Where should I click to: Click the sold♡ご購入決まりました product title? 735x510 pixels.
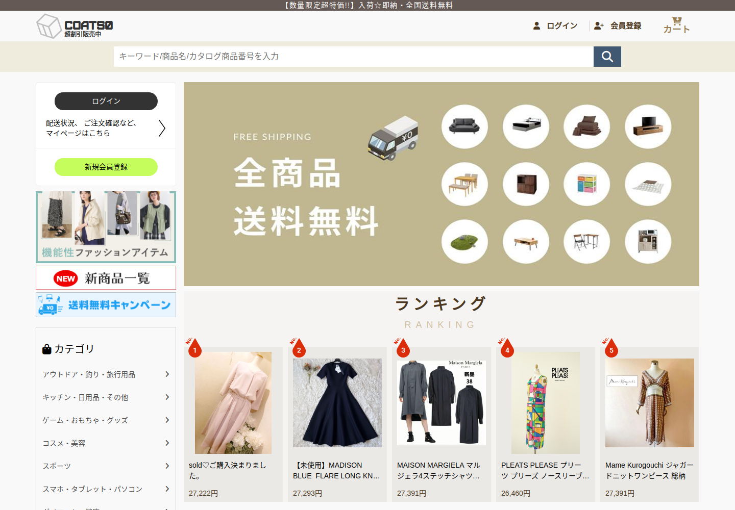(x=228, y=470)
